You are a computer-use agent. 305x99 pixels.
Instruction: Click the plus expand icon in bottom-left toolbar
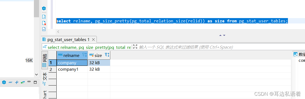tap(17, 82)
